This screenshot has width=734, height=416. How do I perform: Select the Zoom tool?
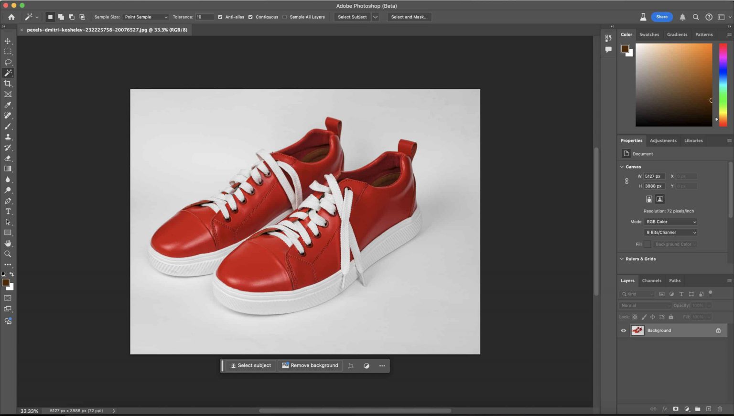click(x=8, y=254)
